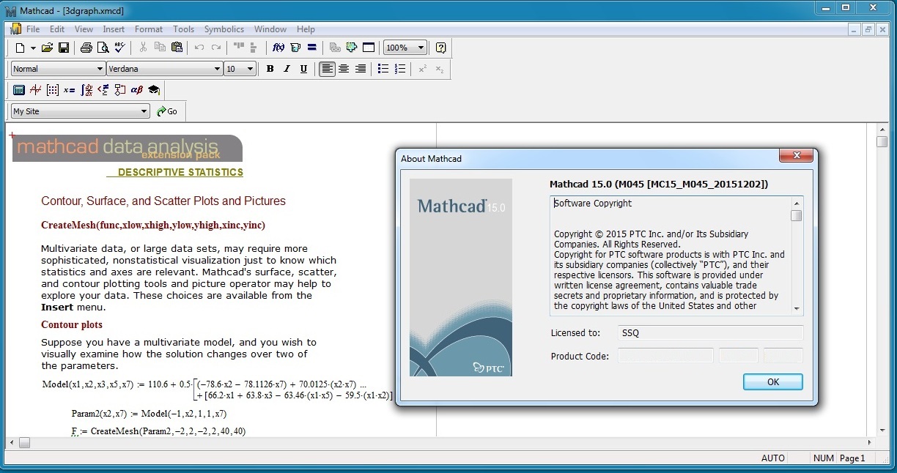Click the Go button
The image size is (897, 473).
click(x=167, y=111)
